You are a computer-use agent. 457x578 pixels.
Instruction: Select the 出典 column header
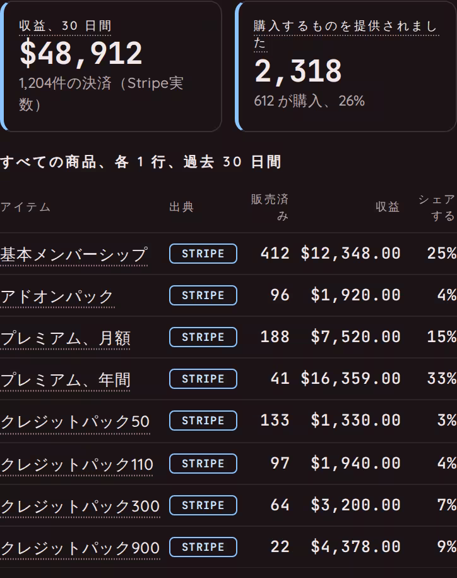(x=181, y=207)
